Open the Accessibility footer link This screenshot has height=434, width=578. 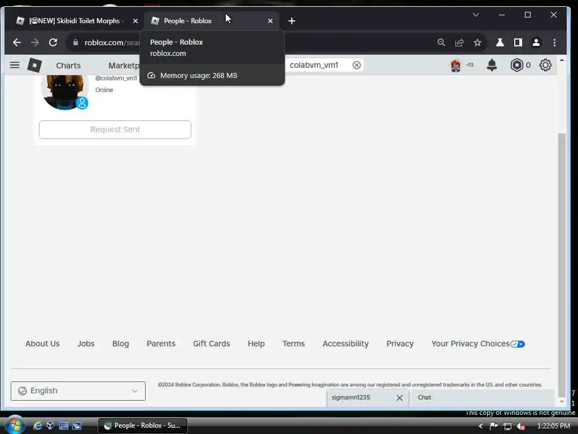tap(345, 344)
